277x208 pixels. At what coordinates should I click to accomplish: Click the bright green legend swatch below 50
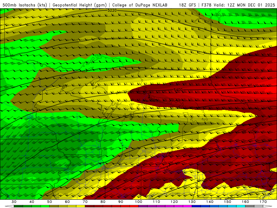point(45,206)
